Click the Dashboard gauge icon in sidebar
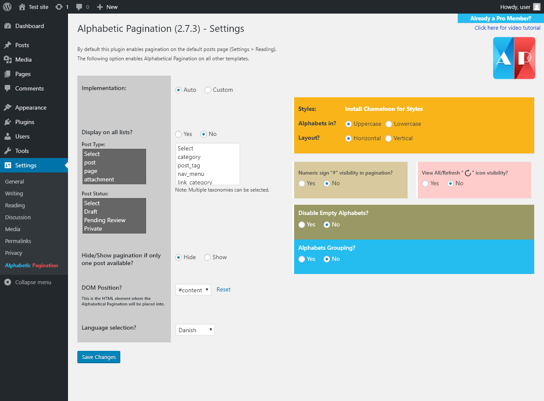 8,26
